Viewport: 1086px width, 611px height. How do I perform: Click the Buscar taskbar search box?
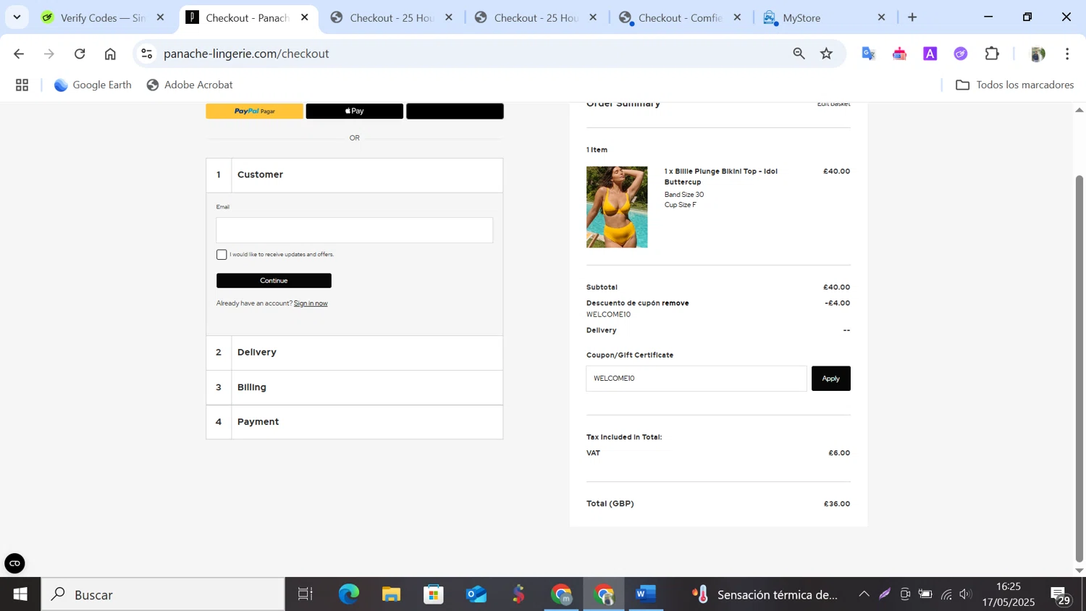[x=163, y=594]
